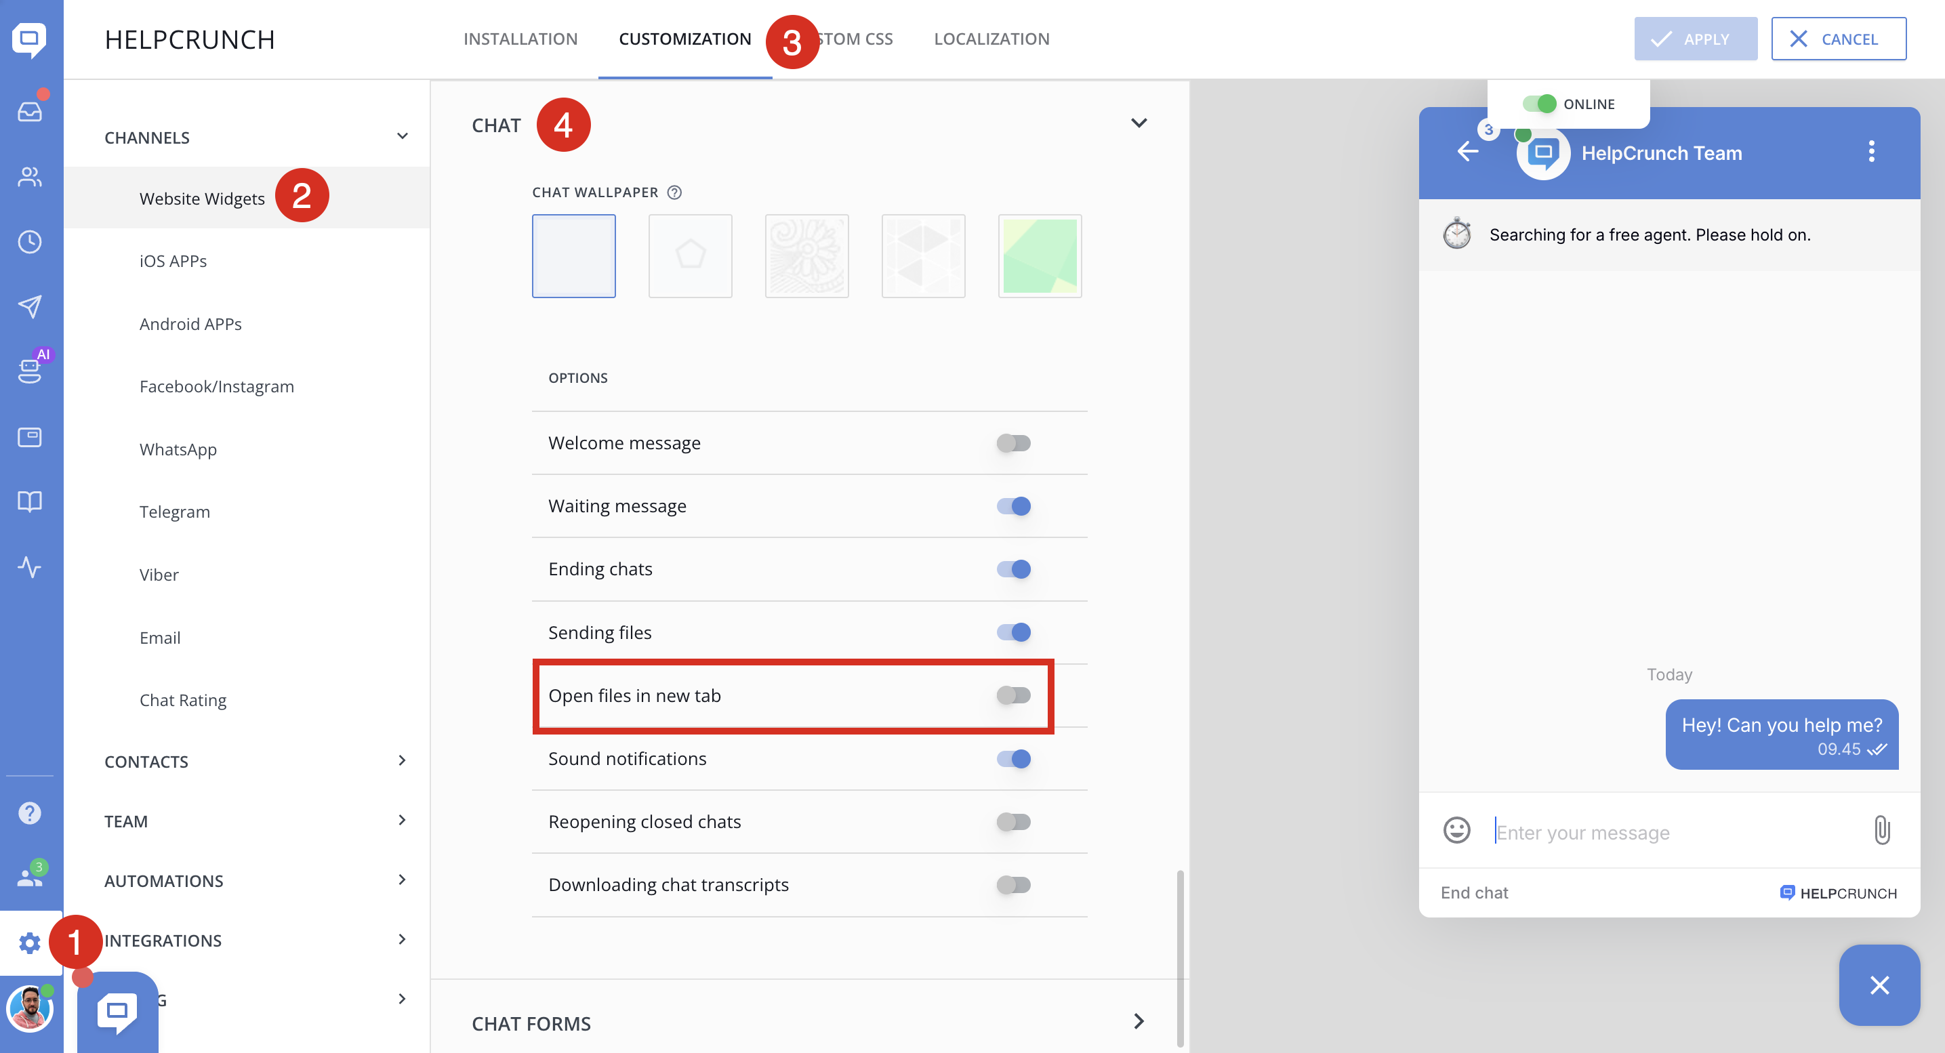The image size is (1945, 1053).
Task: Toggle Waiting message switch
Action: (1013, 506)
